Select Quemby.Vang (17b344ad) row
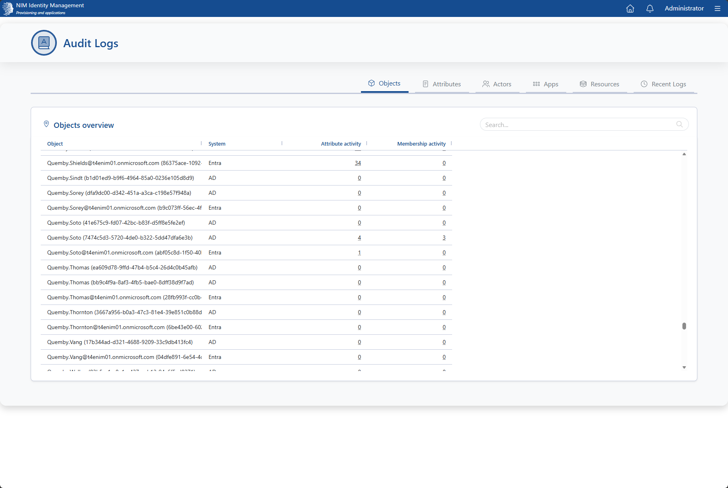Viewport: 728px width, 488px height. coord(246,342)
